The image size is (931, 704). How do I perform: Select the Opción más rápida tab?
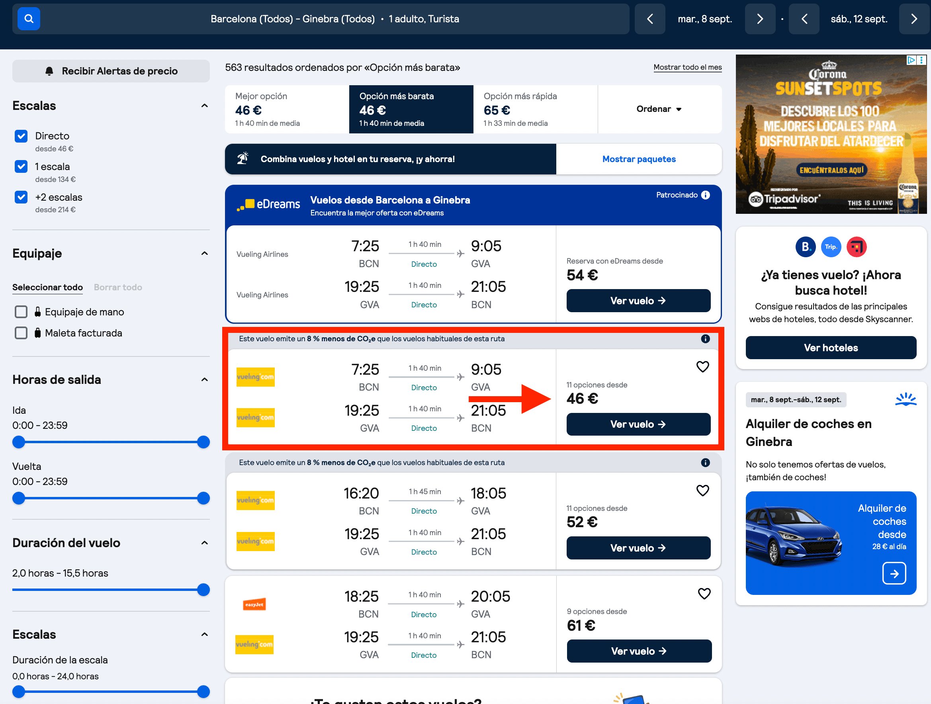pyautogui.click(x=535, y=110)
